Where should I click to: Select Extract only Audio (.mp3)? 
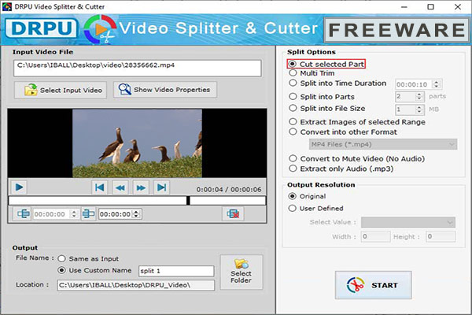click(x=341, y=169)
